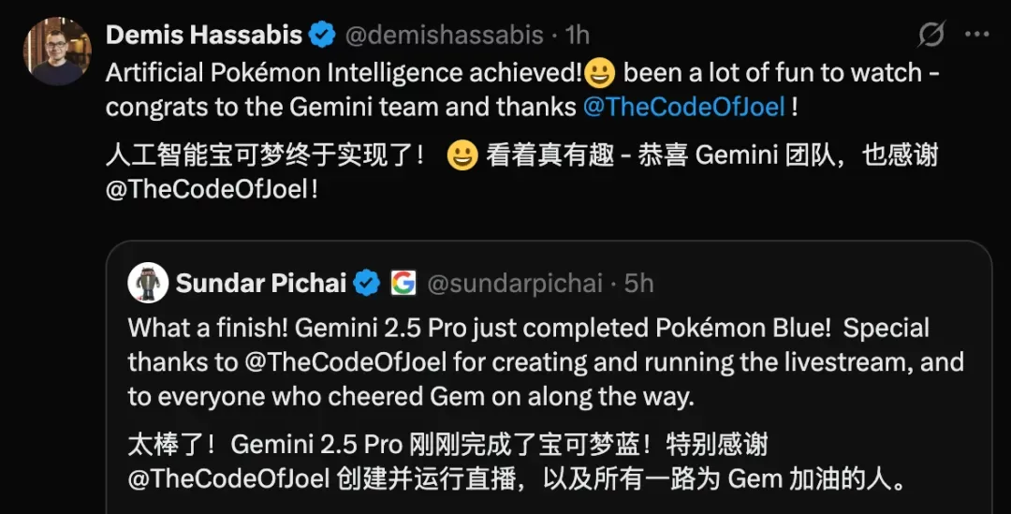The image size is (1011, 514).
Task: Open the blue @TheCodeOfJoel mention link
Action: pos(684,107)
